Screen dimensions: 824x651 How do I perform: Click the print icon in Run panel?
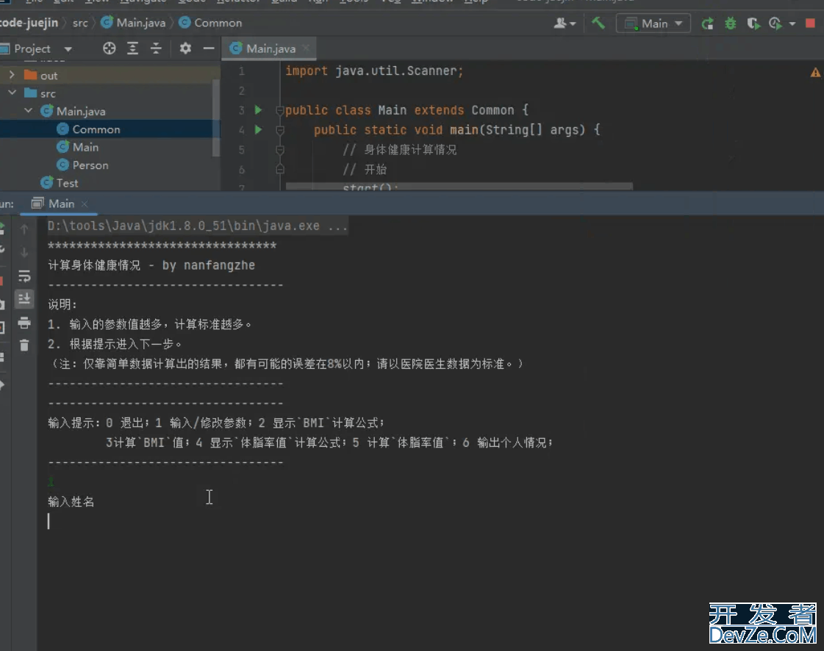click(x=24, y=323)
